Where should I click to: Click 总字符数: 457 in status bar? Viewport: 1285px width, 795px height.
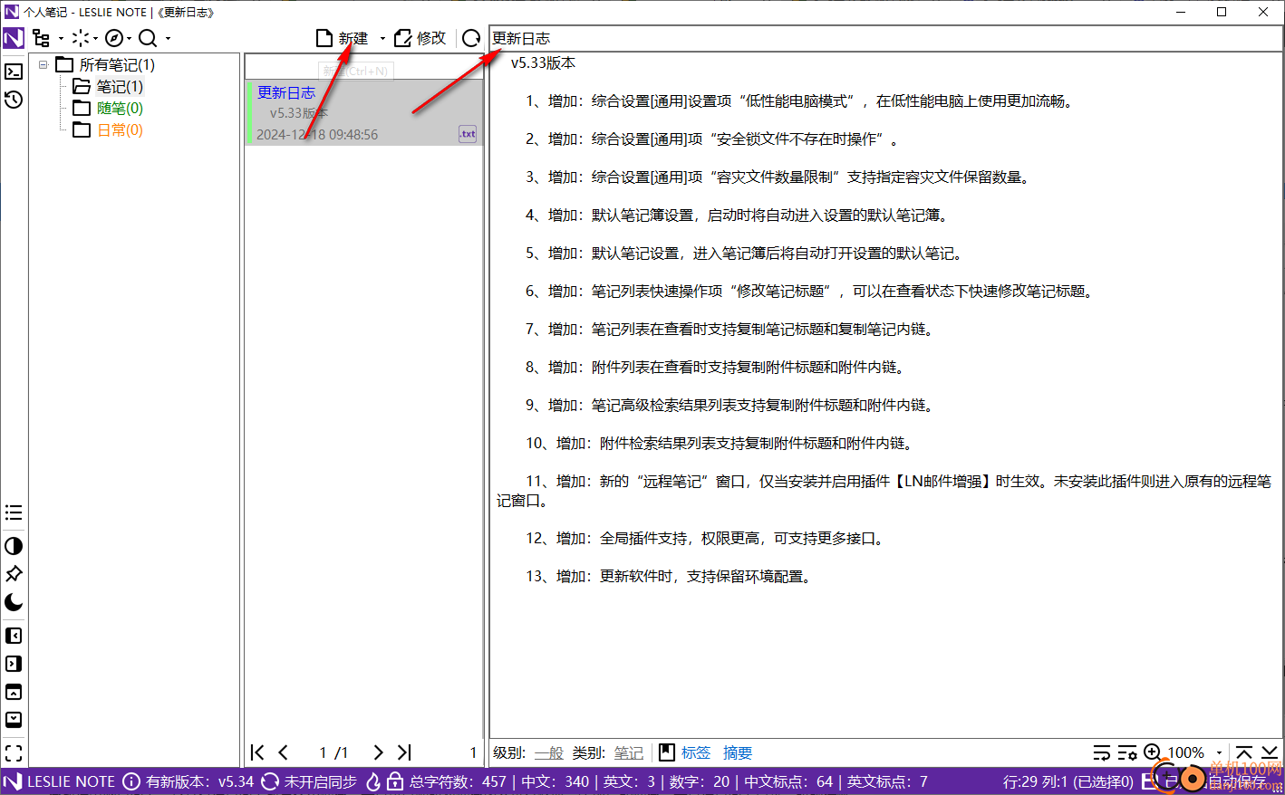click(458, 781)
